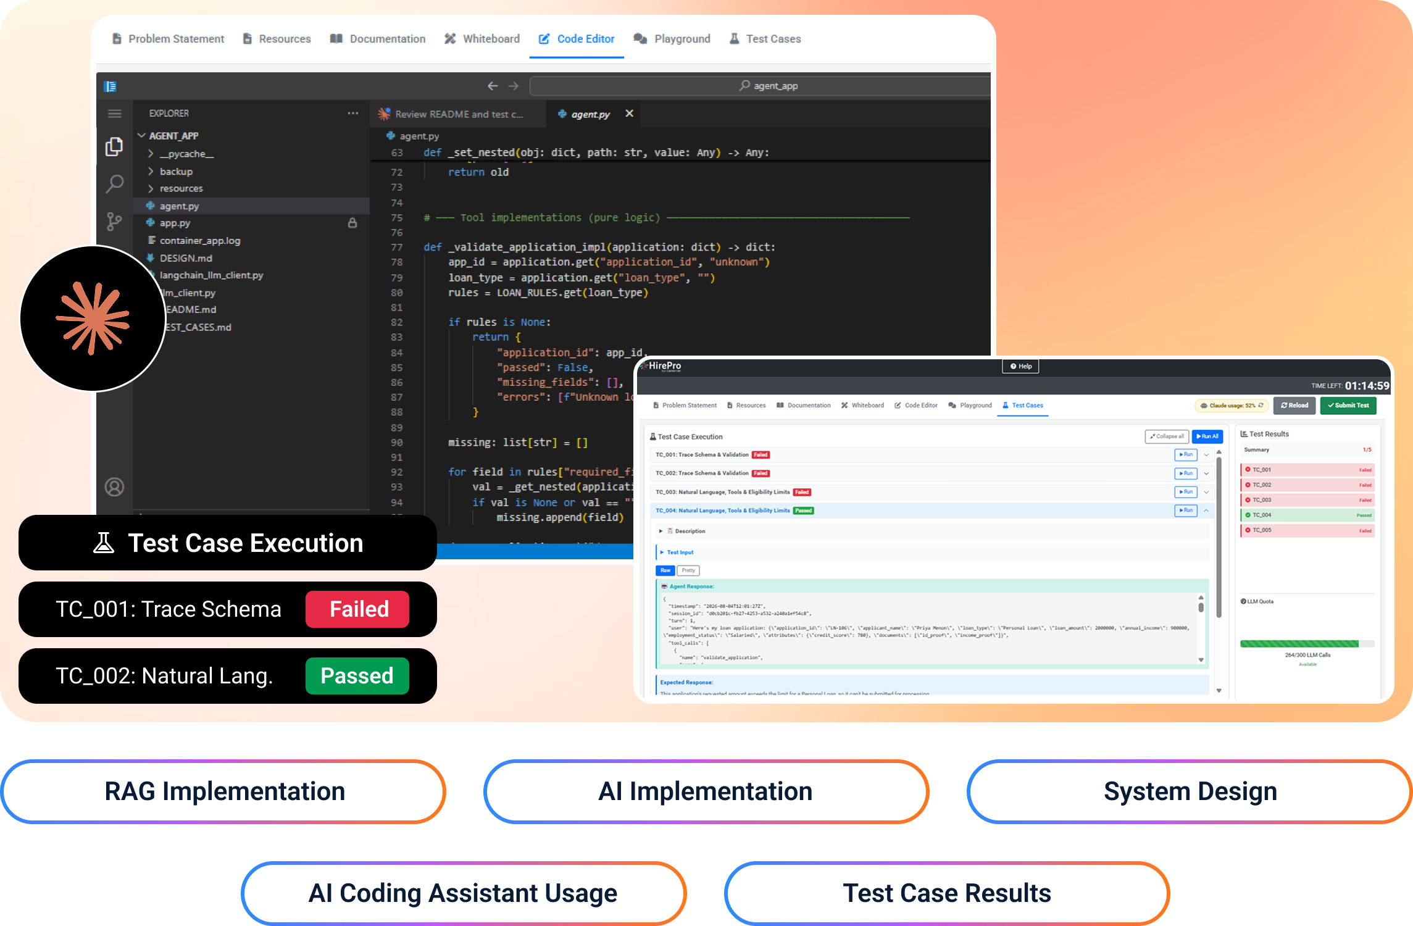This screenshot has width=1413, height=926.
Task: Open Code Editor tab in HirePro window
Action: [915, 406]
